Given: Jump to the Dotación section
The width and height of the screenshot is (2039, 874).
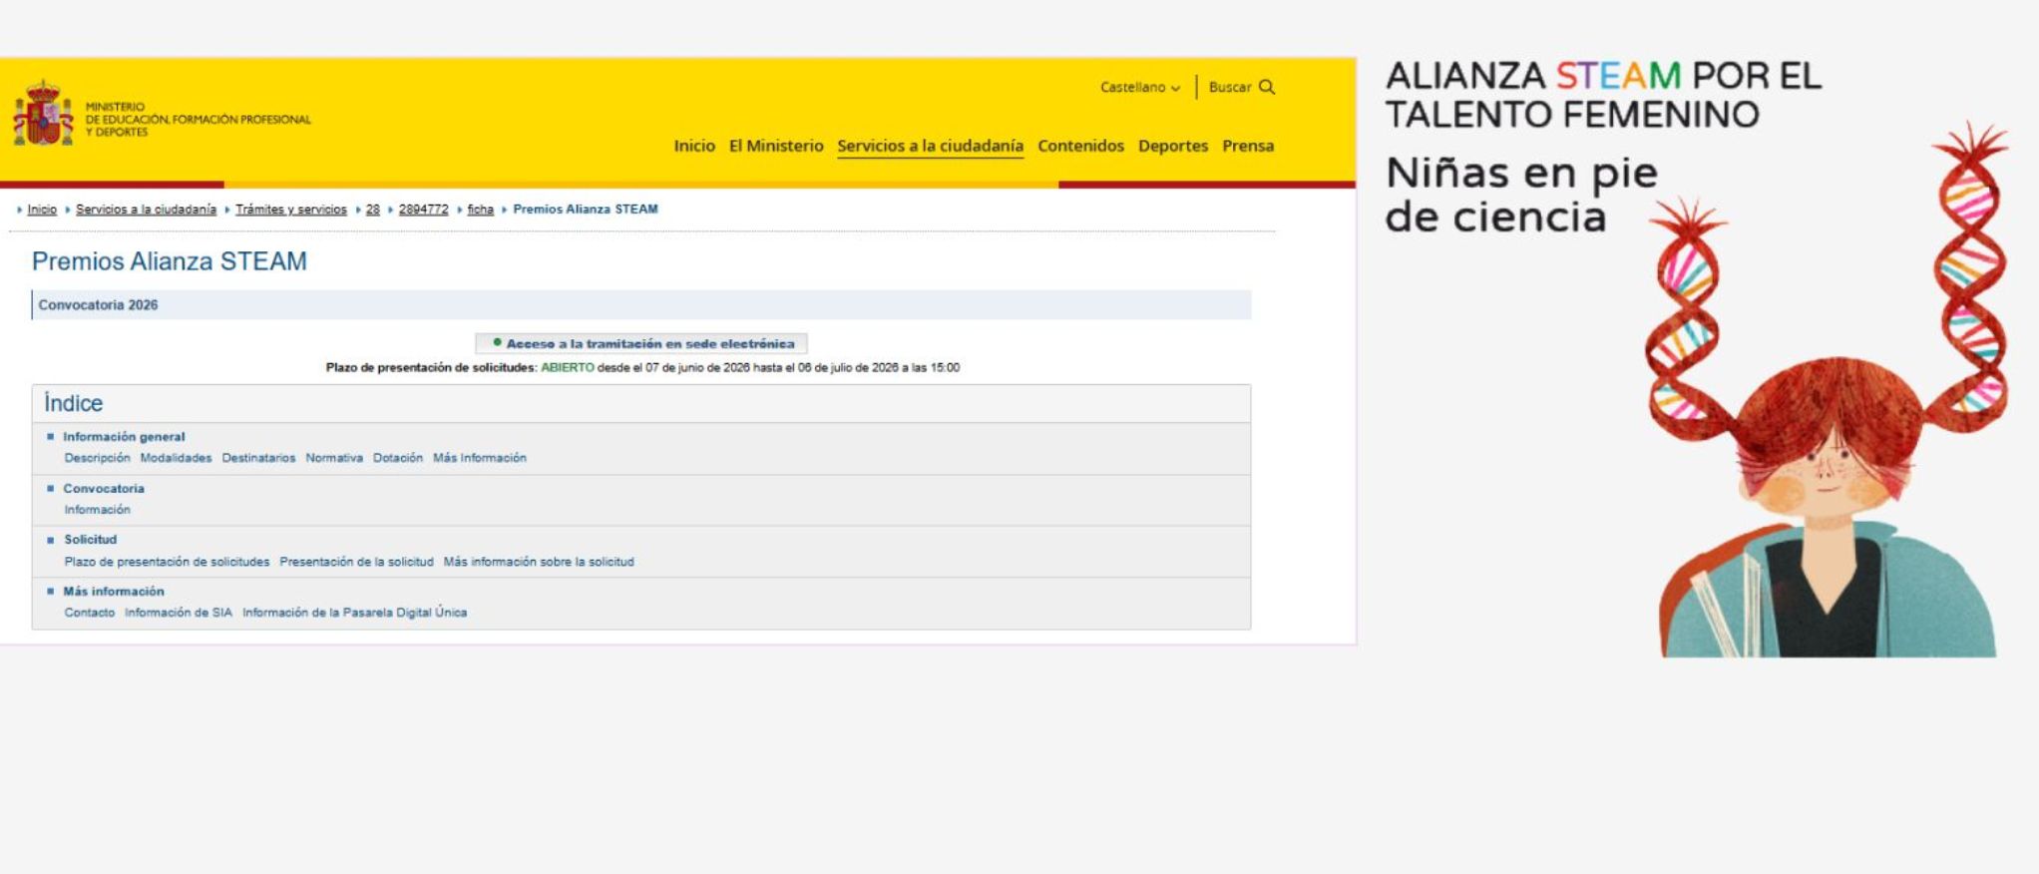Looking at the screenshot, I should pyautogui.click(x=398, y=458).
